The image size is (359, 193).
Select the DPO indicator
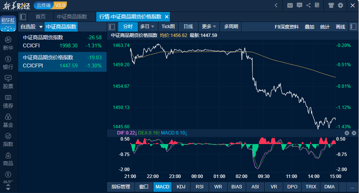coord(292,187)
